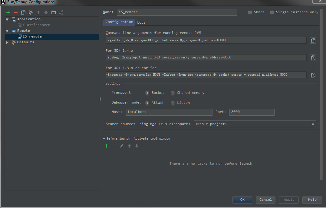Viewport: 326px width, 208px height.
Task: Expand the Defaults tree node
Action: pyautogui.click(x=7, y=42)
